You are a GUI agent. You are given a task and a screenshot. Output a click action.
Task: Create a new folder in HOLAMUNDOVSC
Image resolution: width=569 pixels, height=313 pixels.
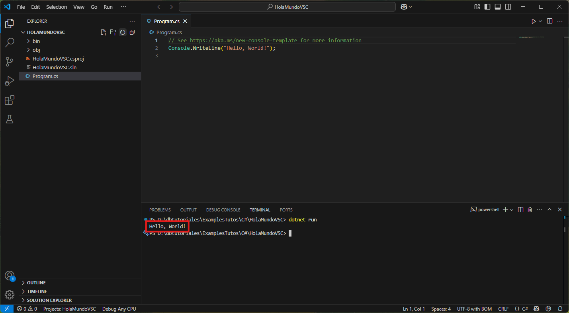[x=113, y=32]
